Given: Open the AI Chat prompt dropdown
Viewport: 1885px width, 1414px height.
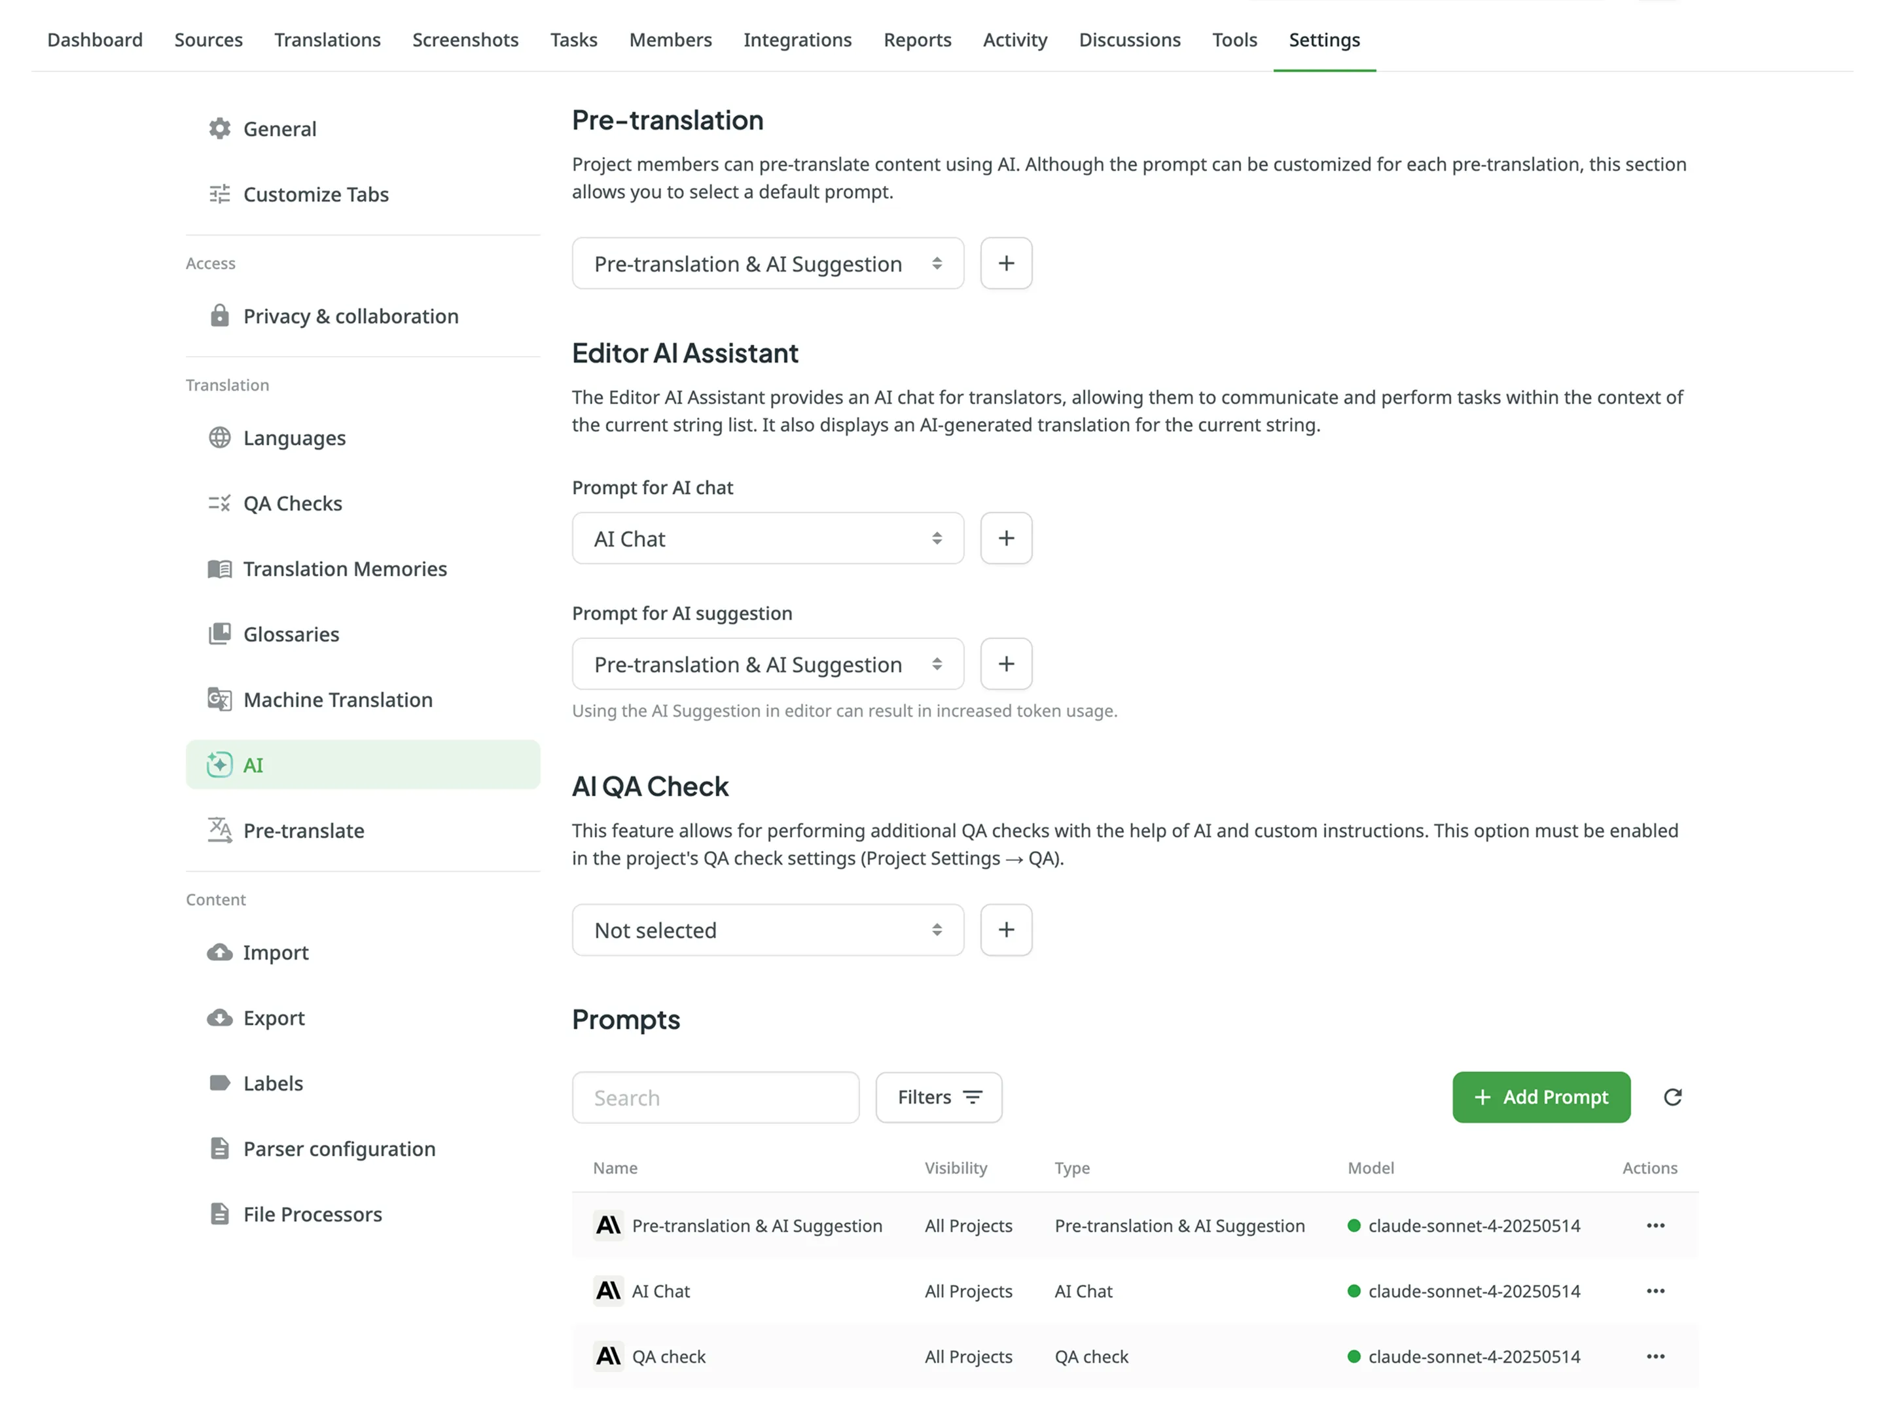Looking at the screenshot, I should tap(767, 538).
